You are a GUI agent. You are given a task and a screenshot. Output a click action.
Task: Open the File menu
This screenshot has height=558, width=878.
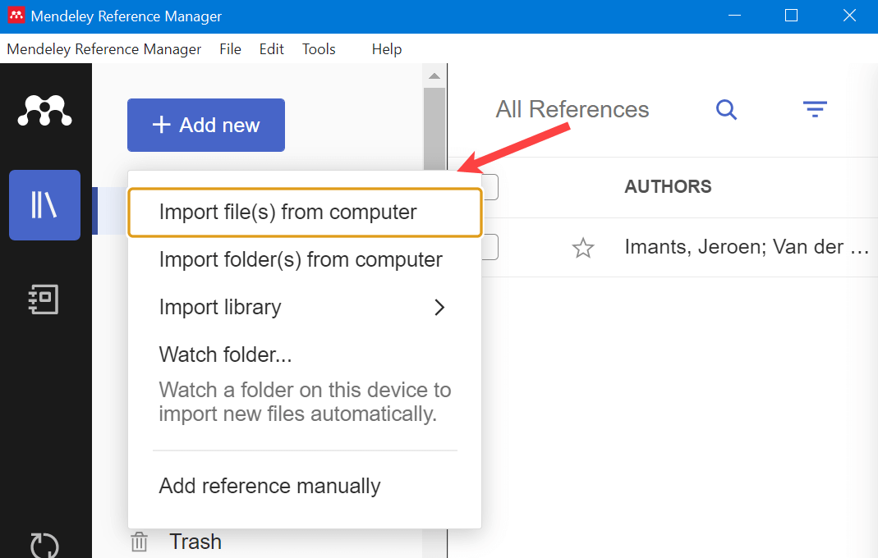[230, 49]
